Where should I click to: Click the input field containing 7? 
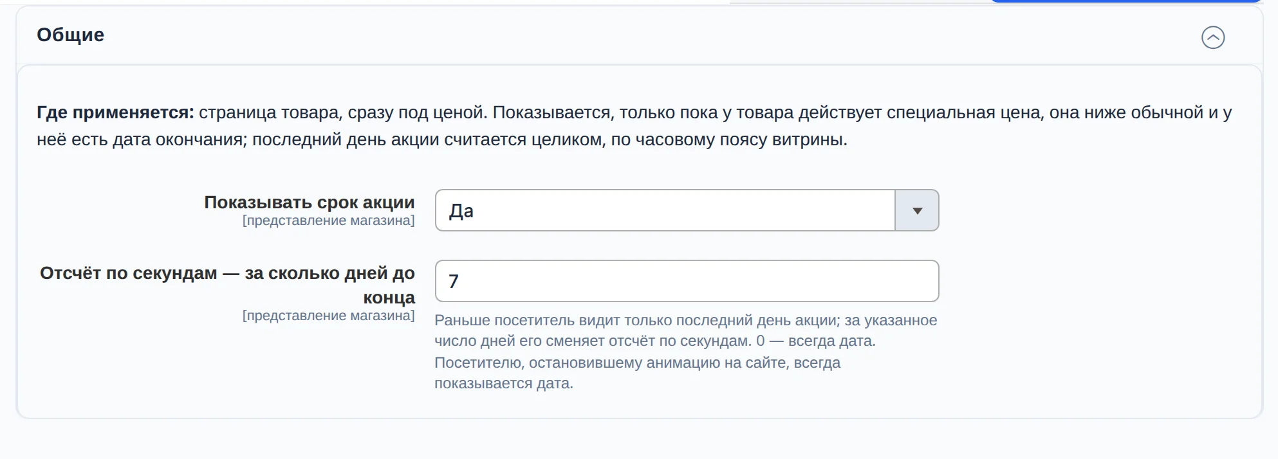coord(687,281)
